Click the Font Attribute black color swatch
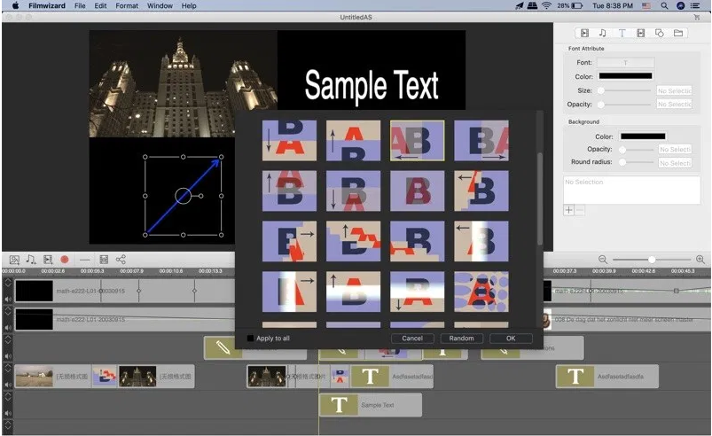The image size is (712, 436). [x=624, y=76]
